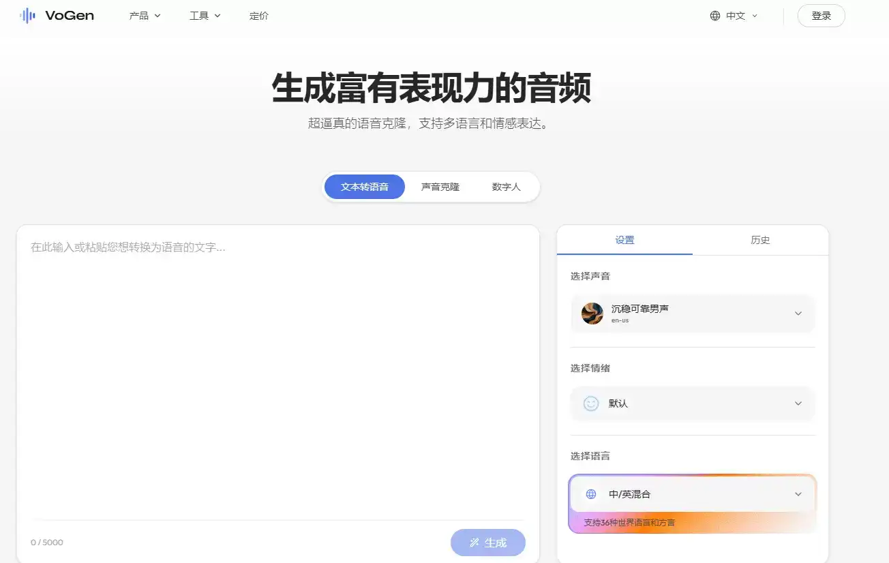Click the VoGen waveform logo icon
The image size is (889, 563).
coord(27,16)
